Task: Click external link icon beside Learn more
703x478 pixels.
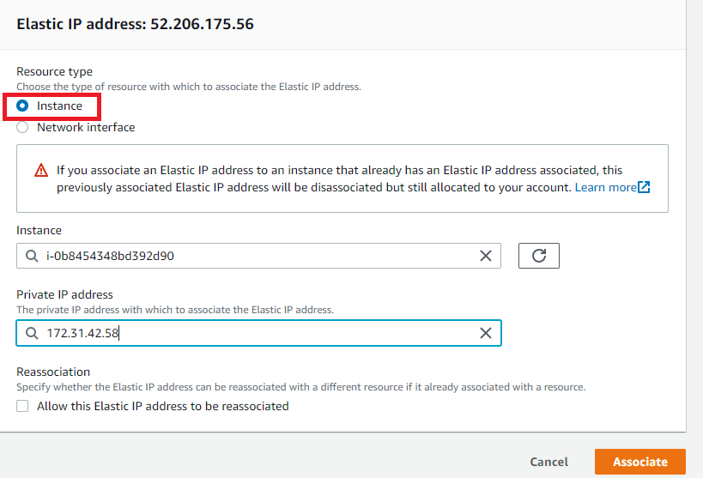Action: tap(644, 187)
